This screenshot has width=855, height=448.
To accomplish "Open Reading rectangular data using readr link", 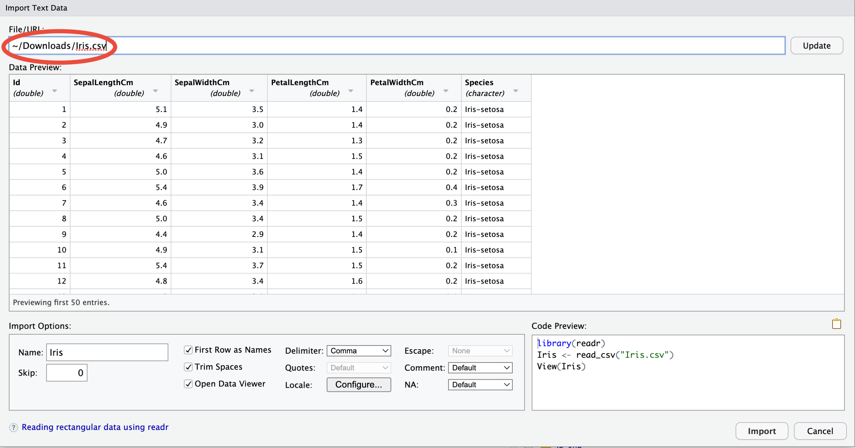I will (x=95, y=427).
